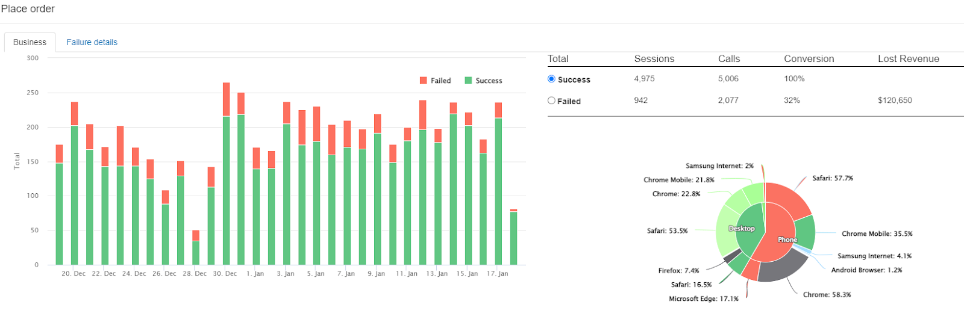Click the tallest bar at 30. Dec
This screenshot has height=325, width=964.
(x=226, y=174)
